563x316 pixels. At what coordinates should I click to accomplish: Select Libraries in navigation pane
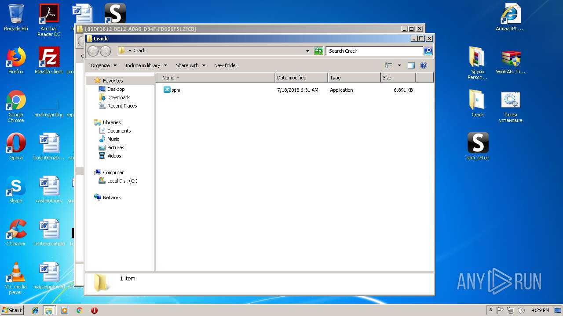(112, 122)
